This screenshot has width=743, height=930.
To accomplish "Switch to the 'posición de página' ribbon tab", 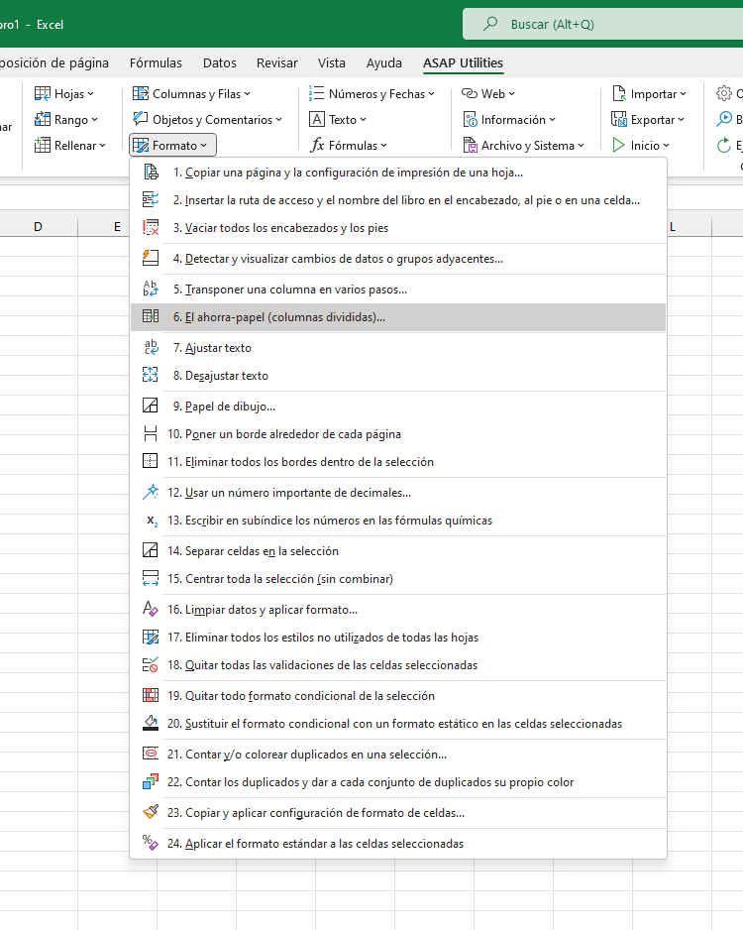I will pyautogui.click(x=54, y=62).
